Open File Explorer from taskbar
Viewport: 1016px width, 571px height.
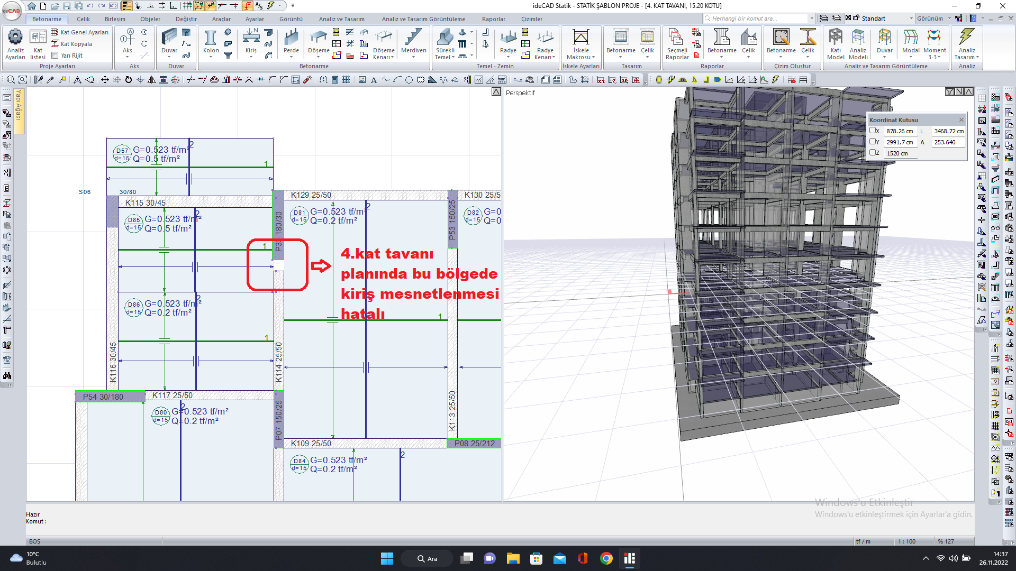[x=513, y=558]
